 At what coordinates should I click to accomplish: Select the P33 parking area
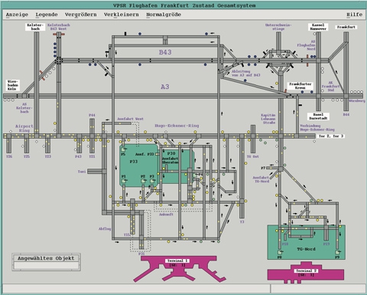139,166
